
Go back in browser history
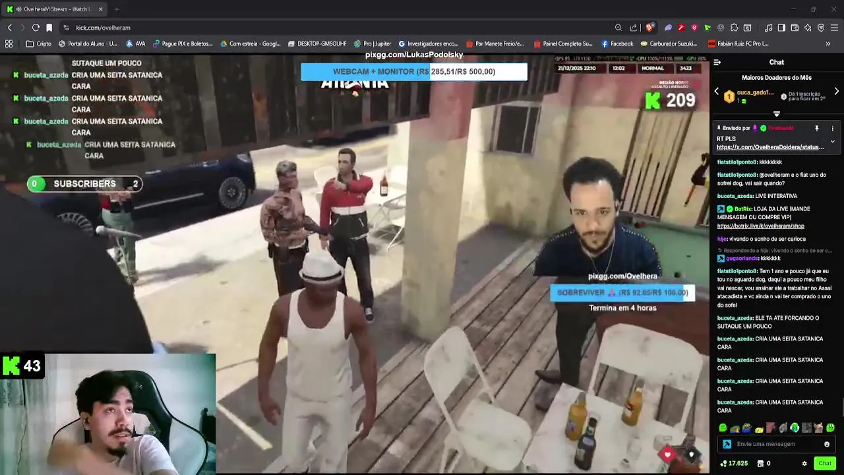9,28
